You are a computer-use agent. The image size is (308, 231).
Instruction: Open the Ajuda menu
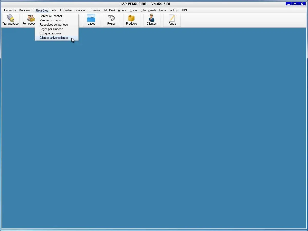pyautogui.click(x=162, y=10)
